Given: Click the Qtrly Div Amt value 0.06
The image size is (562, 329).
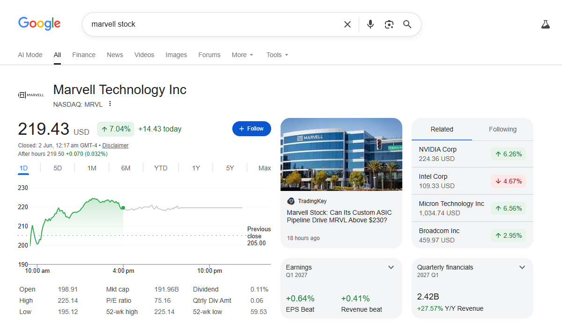Looking at the screenshot, I should (257, 300).
